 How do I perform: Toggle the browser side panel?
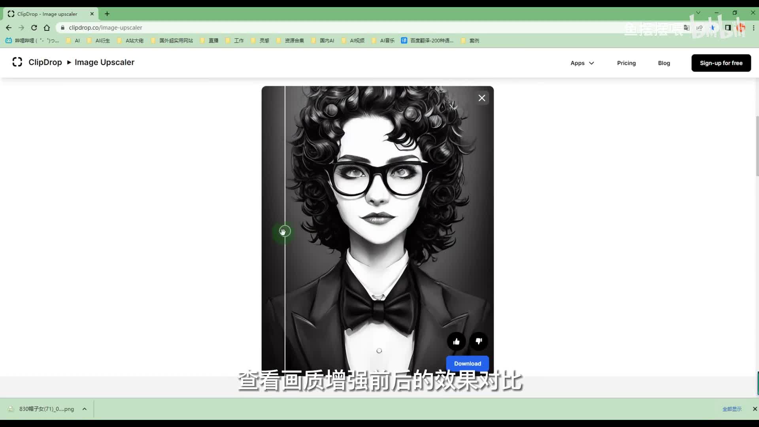click(728, 28)
